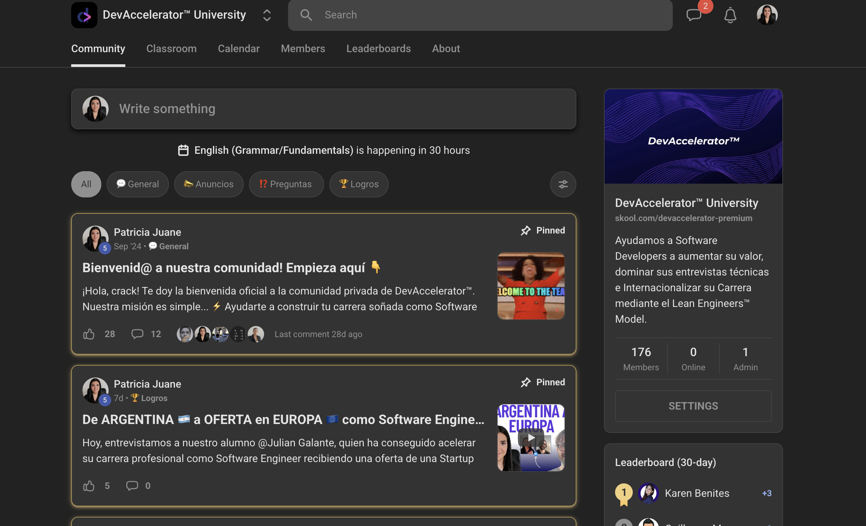Image resolution: width=866 pixels, height=526 pixels.
Task: View the 0 Online count
Action: click(x=693, y=358)
